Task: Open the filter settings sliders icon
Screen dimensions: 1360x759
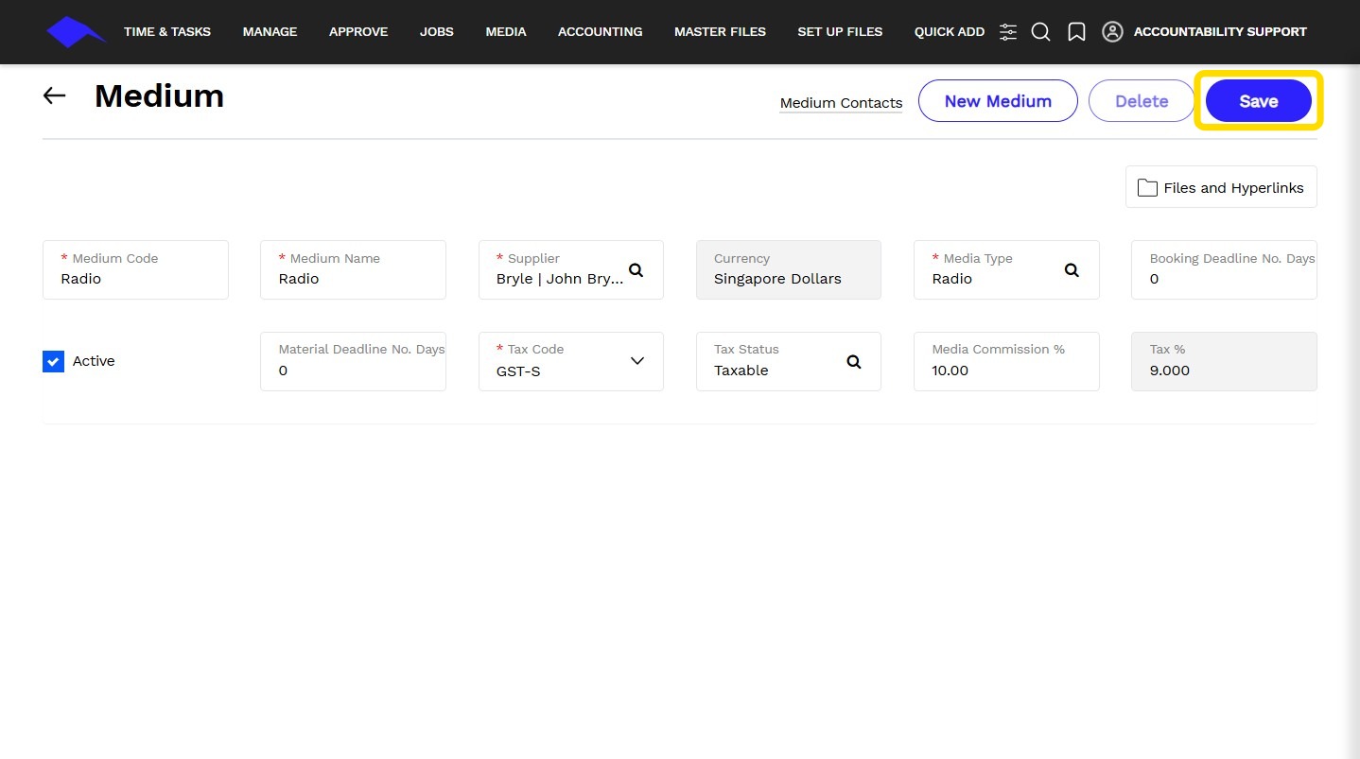Action: pyautogui.click(x=1008, y=32)
